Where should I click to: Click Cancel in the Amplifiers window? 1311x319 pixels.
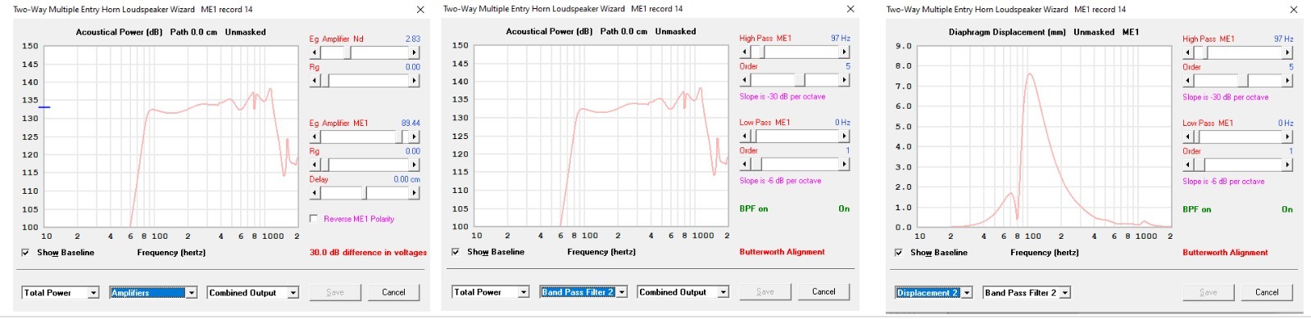point(393,292)
